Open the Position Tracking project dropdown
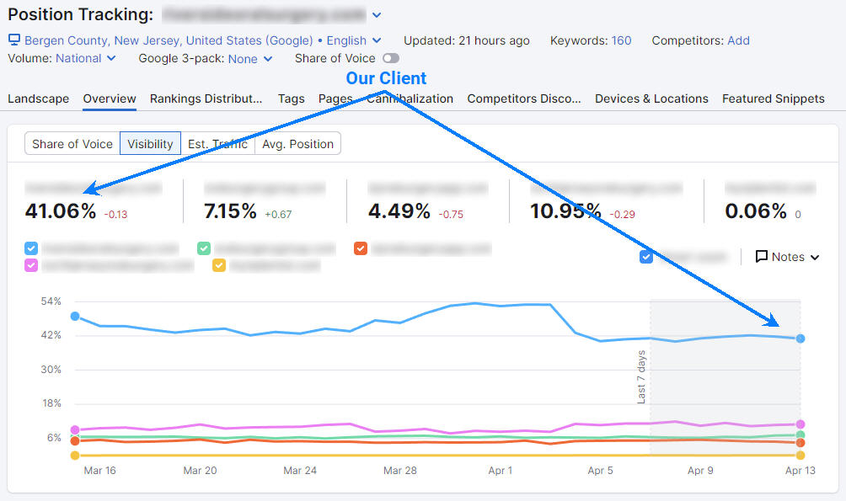The height and width of the screenshot is (501, 846). 377,14
